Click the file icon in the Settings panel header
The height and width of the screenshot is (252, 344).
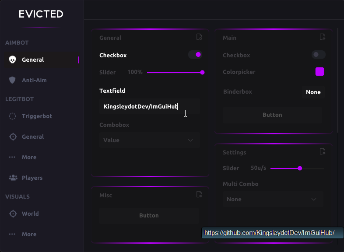pos(323,152)
